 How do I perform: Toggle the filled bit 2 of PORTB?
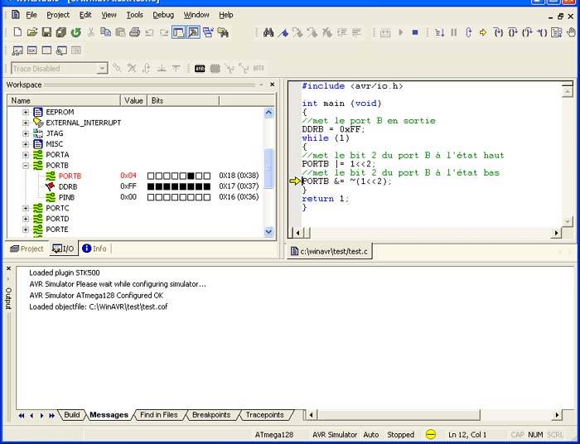(x=191, y=176)
